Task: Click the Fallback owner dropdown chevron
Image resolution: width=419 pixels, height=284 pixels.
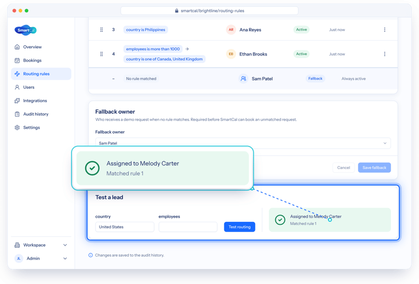Action: pos(385,143)
